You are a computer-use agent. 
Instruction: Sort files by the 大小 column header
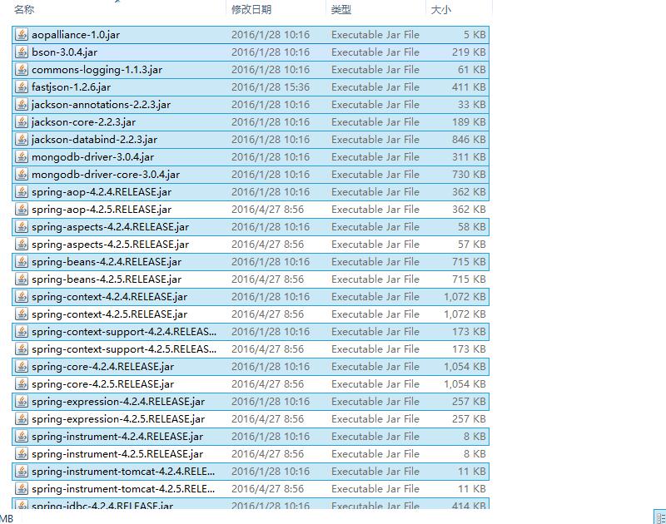(x=441, y=9)
